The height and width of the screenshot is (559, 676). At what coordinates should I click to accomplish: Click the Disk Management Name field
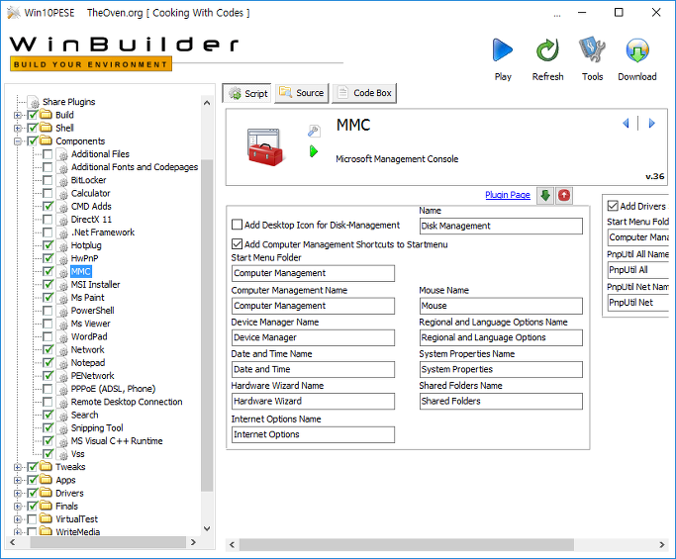(x=501, y=226)
